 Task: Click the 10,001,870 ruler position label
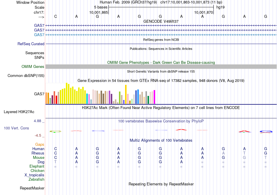pyautogui.click(x=204, y=12)
